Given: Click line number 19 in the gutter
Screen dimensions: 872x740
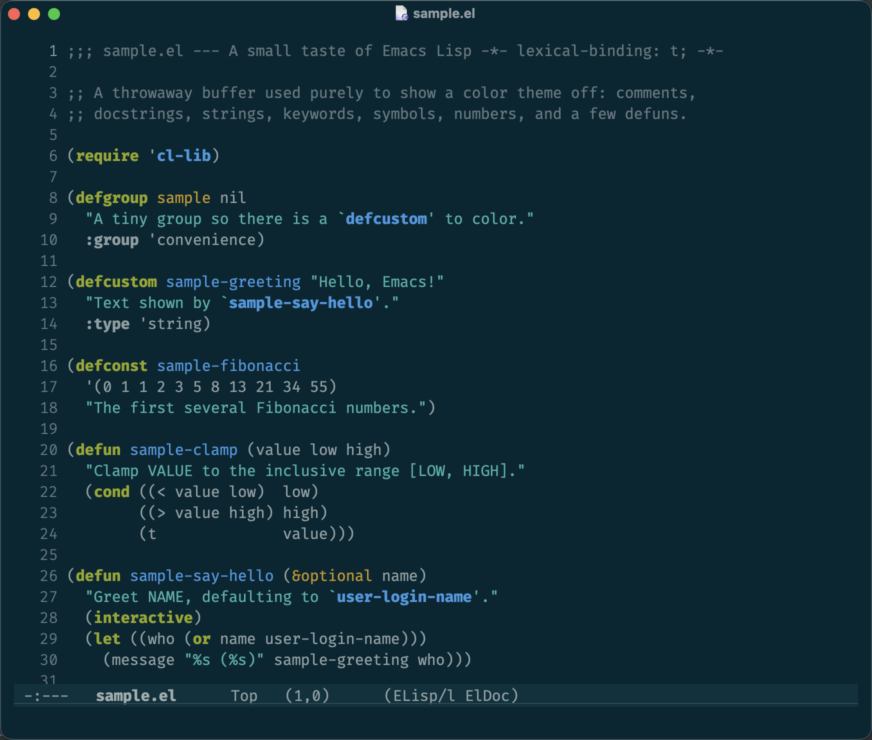Looking at the screenshot, I should pyautogui.click(x=49, y=428).
